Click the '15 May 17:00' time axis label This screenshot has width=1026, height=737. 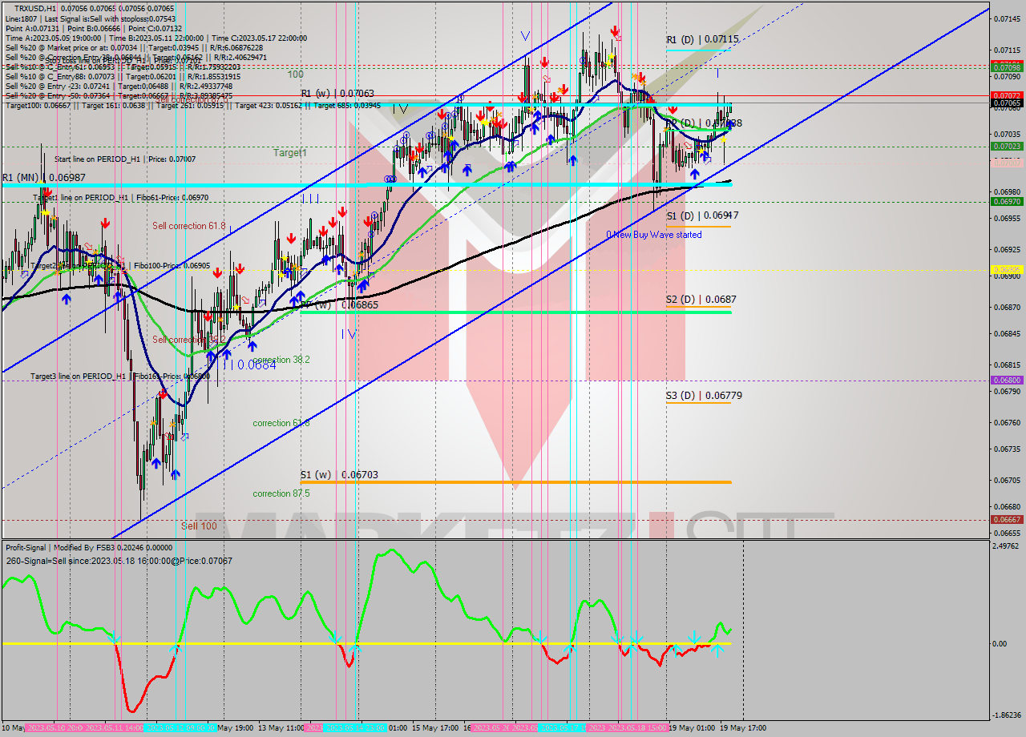pyautogui.click(x=434, y=728)
